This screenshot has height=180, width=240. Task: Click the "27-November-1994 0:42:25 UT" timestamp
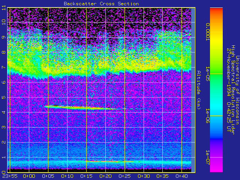(229, 90)
